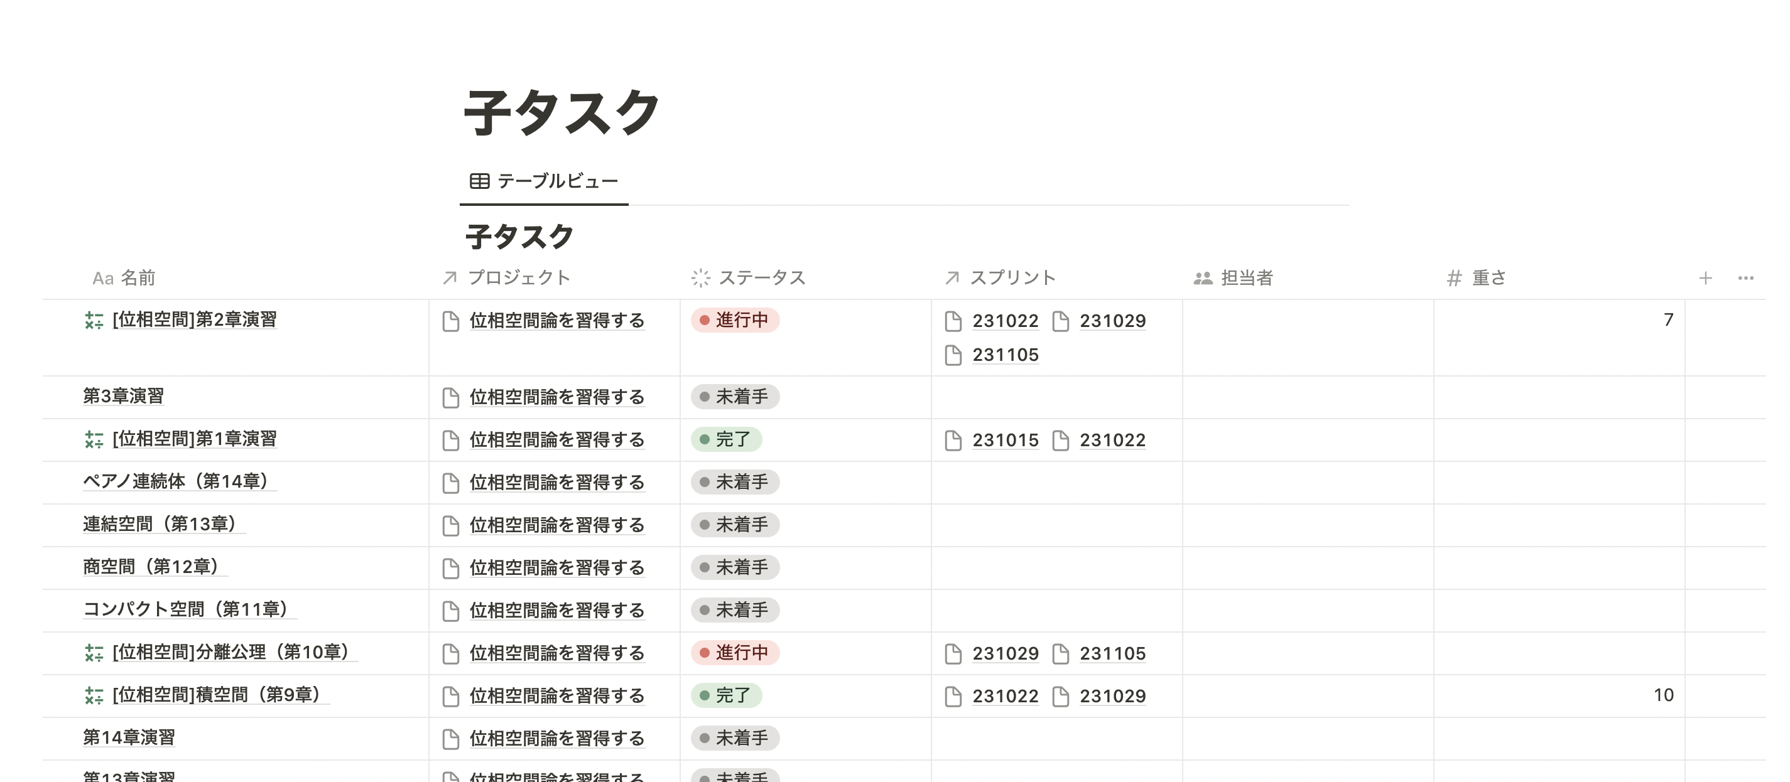Open sprint 231029 in 第2章演習 row

(1112, 321)
